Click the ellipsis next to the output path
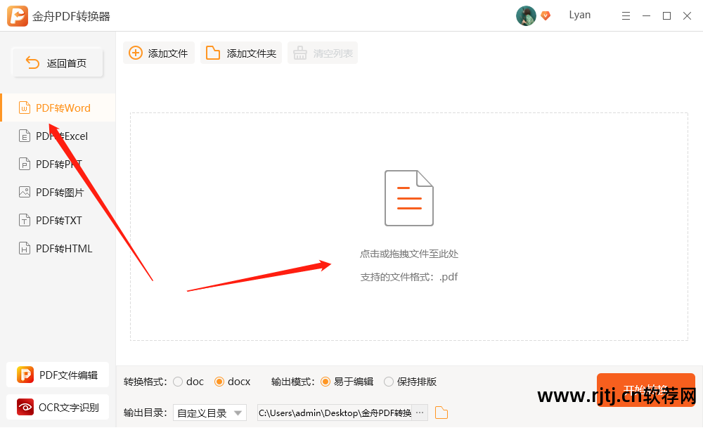The width and height of the screenshot is (703, 428). pos(420,413)
